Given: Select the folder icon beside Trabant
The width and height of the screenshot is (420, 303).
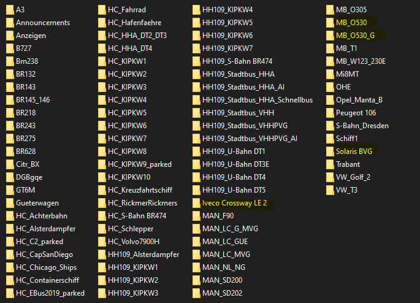Looking at the screenshot, I should click(x=329, y=164).
